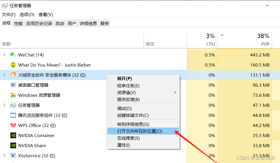
Task: Click the NVIDIA Share icon
Action: (x=13, y=145)
